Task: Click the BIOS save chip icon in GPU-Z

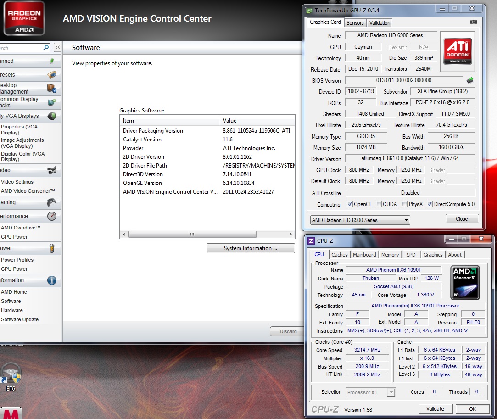Action: pos(470,80)
